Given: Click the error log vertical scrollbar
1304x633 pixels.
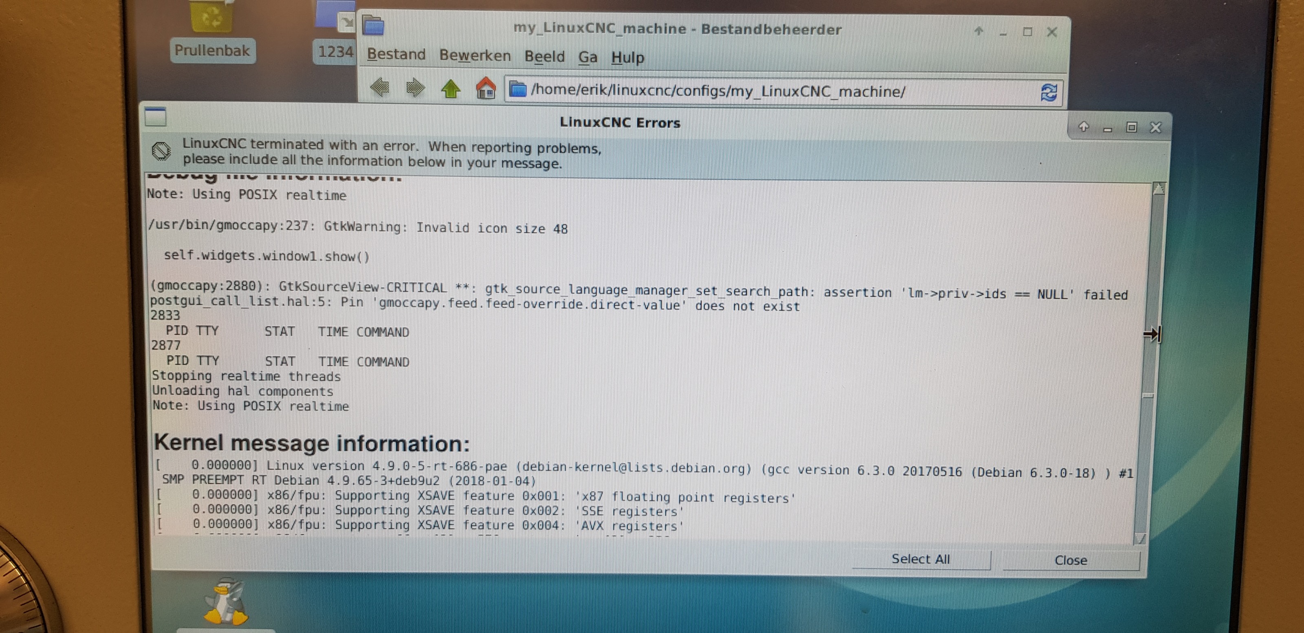Looking at the screenshot, I should 1150,364.
